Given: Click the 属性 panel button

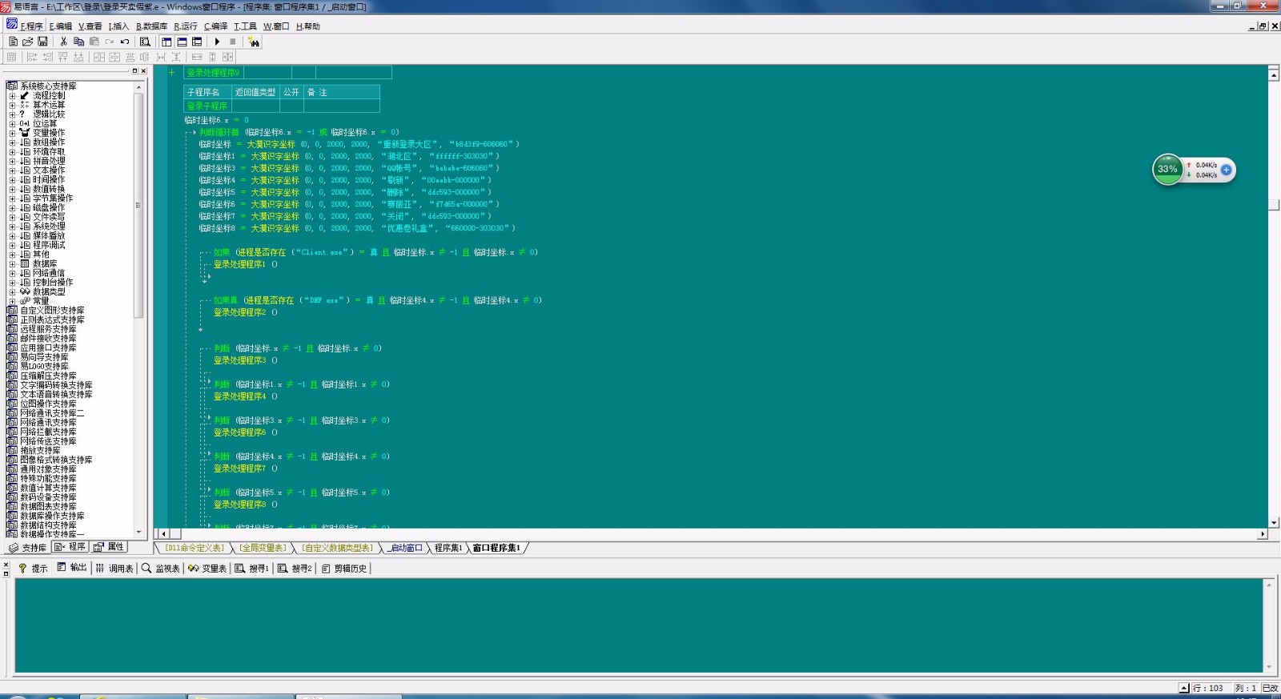Looking at the screenshot, I should (x=109, y=547).
